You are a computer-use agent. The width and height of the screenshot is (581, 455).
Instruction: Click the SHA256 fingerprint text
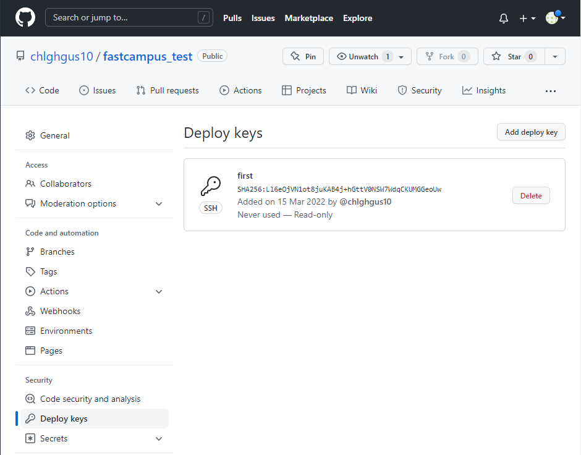(x=339, y=189)
